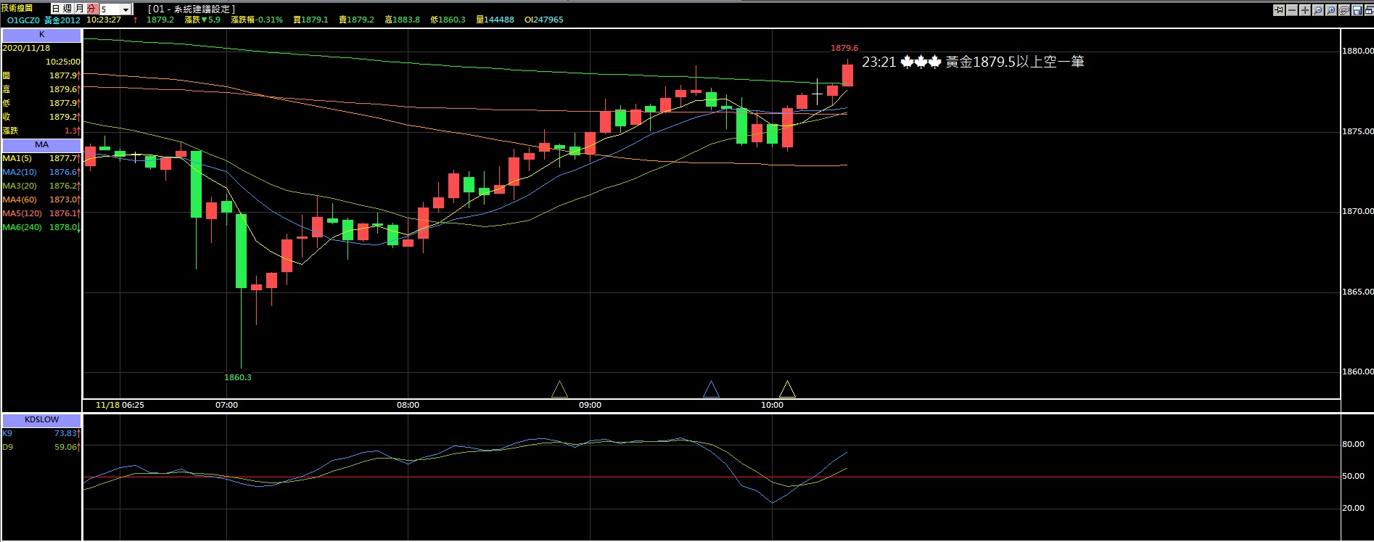Switch to monthly (月) chart period
1374x542 pixels.
tap(79, 9)
